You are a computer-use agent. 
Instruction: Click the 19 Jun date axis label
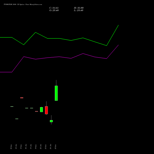pyautogui.click(x=36, y=147)
